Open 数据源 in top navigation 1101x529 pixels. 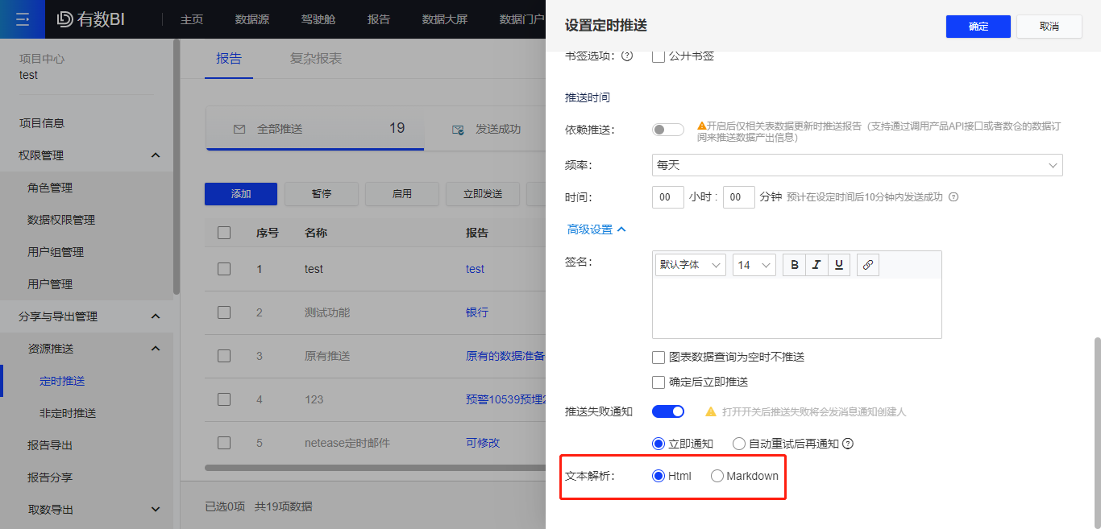point(252,19)
